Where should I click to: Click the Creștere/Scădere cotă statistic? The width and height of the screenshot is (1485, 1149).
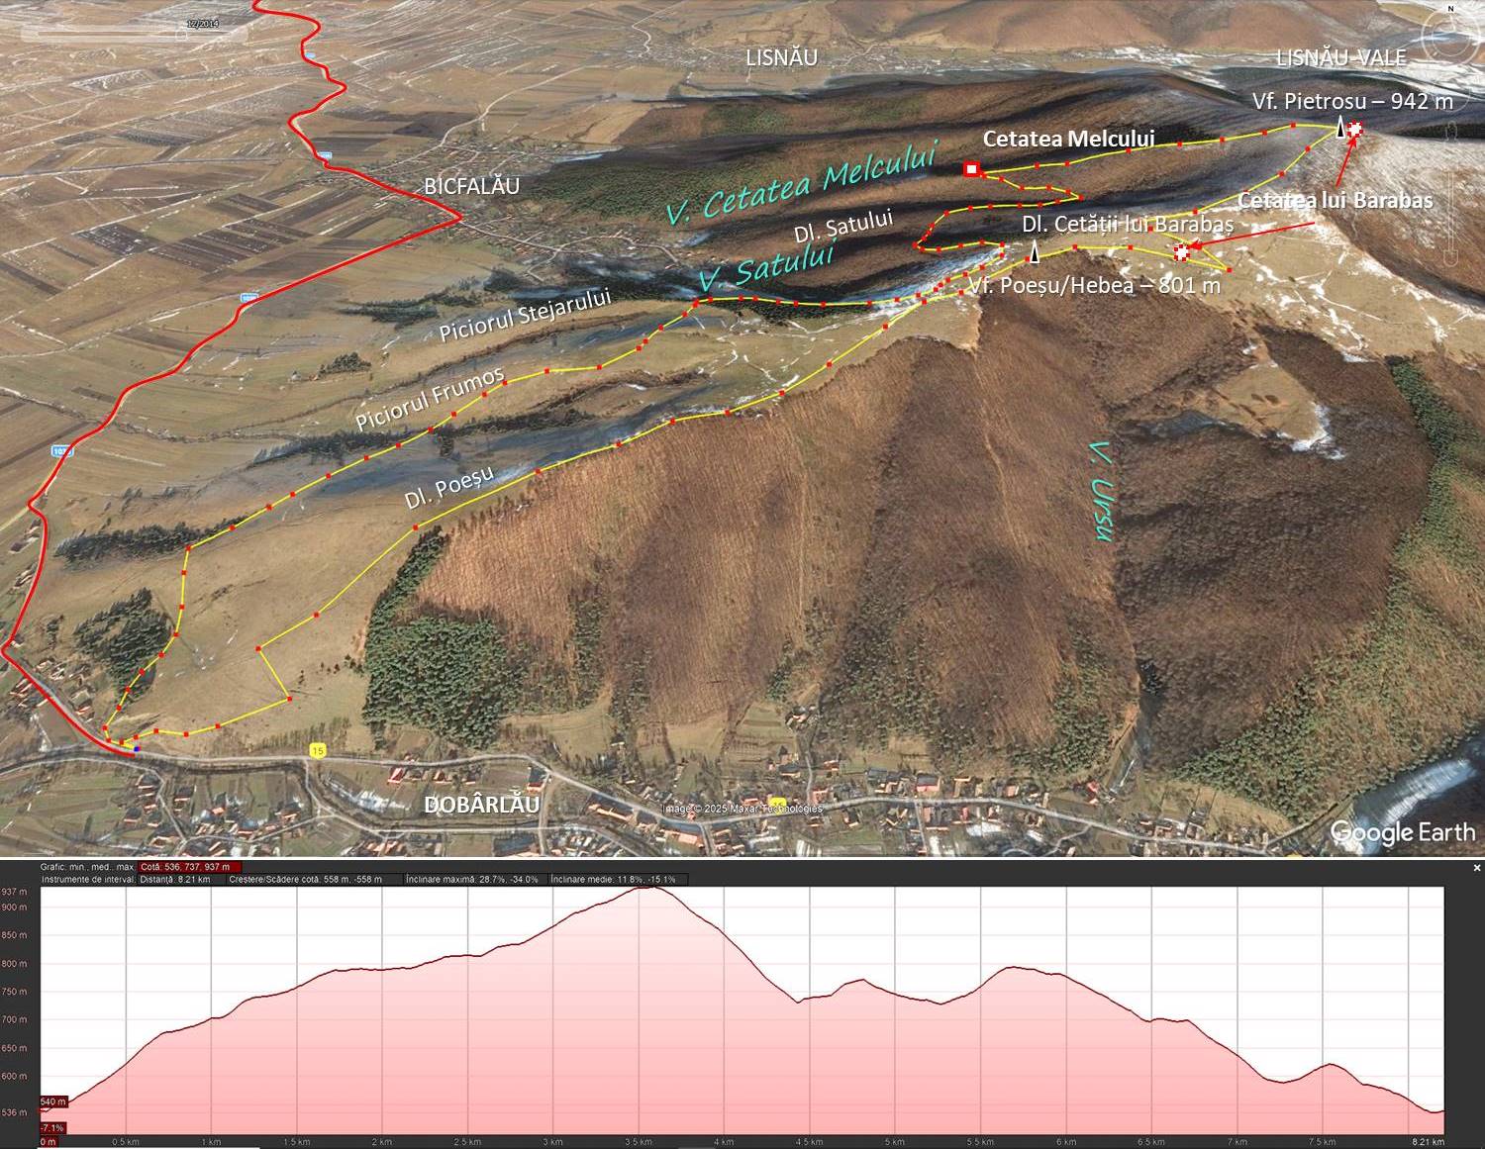(x=305, y=879)
